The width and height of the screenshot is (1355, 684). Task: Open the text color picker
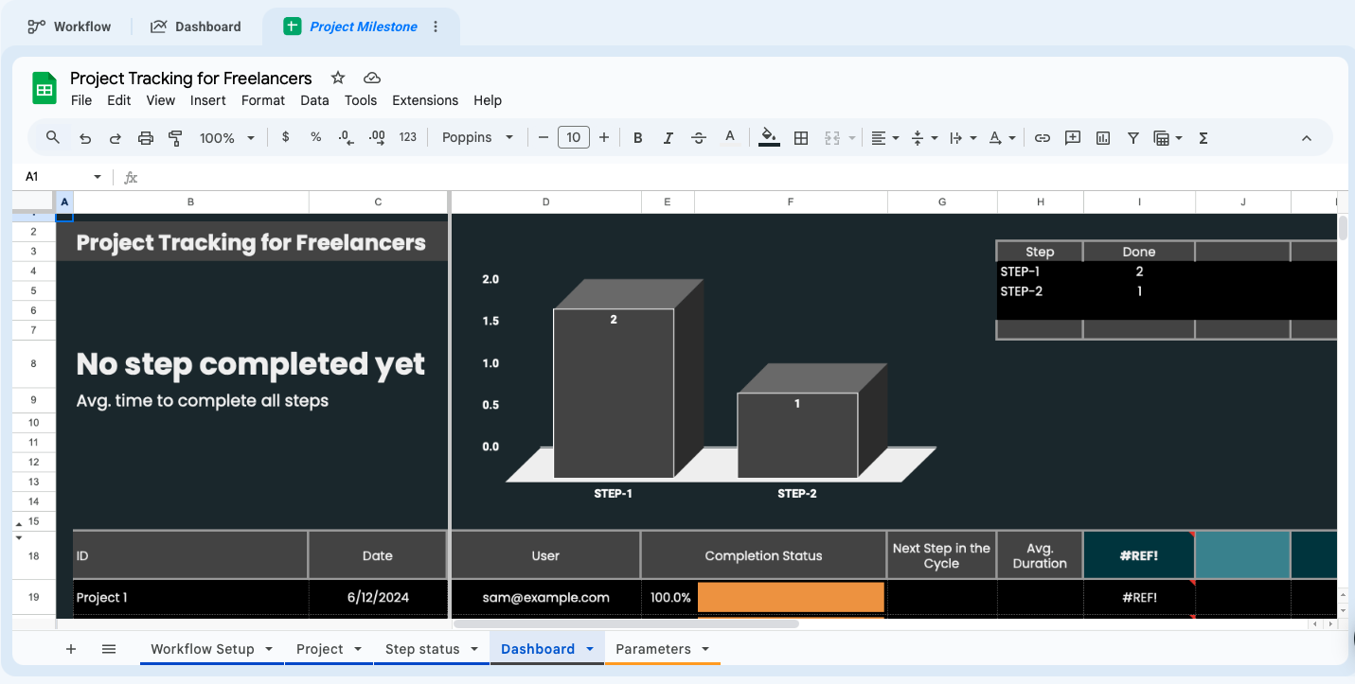coord(730,137)
